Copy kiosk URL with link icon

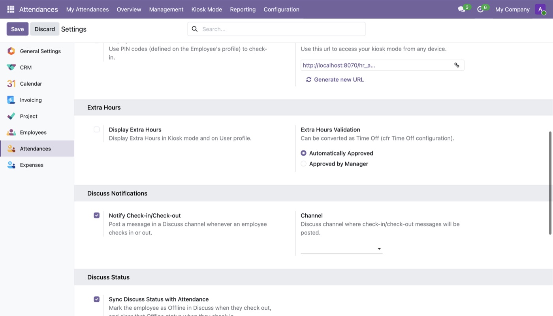[457, 65]
